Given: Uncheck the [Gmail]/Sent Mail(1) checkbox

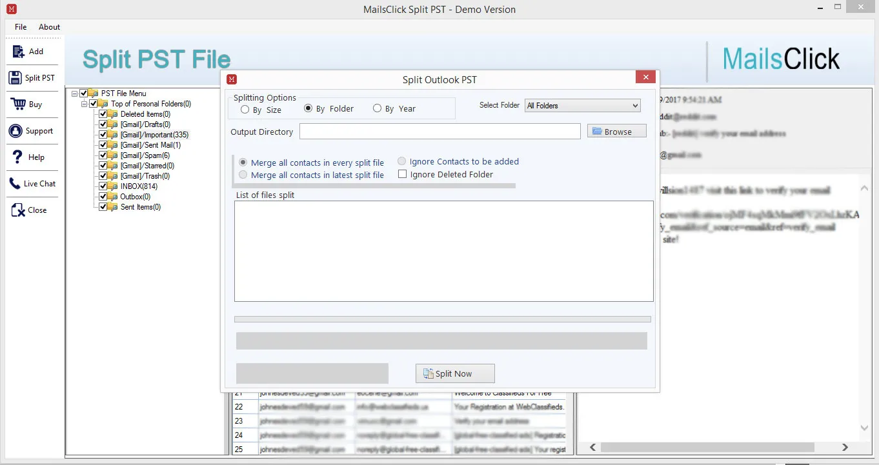Looking at the screenshot, I should [x=103, y=145].
